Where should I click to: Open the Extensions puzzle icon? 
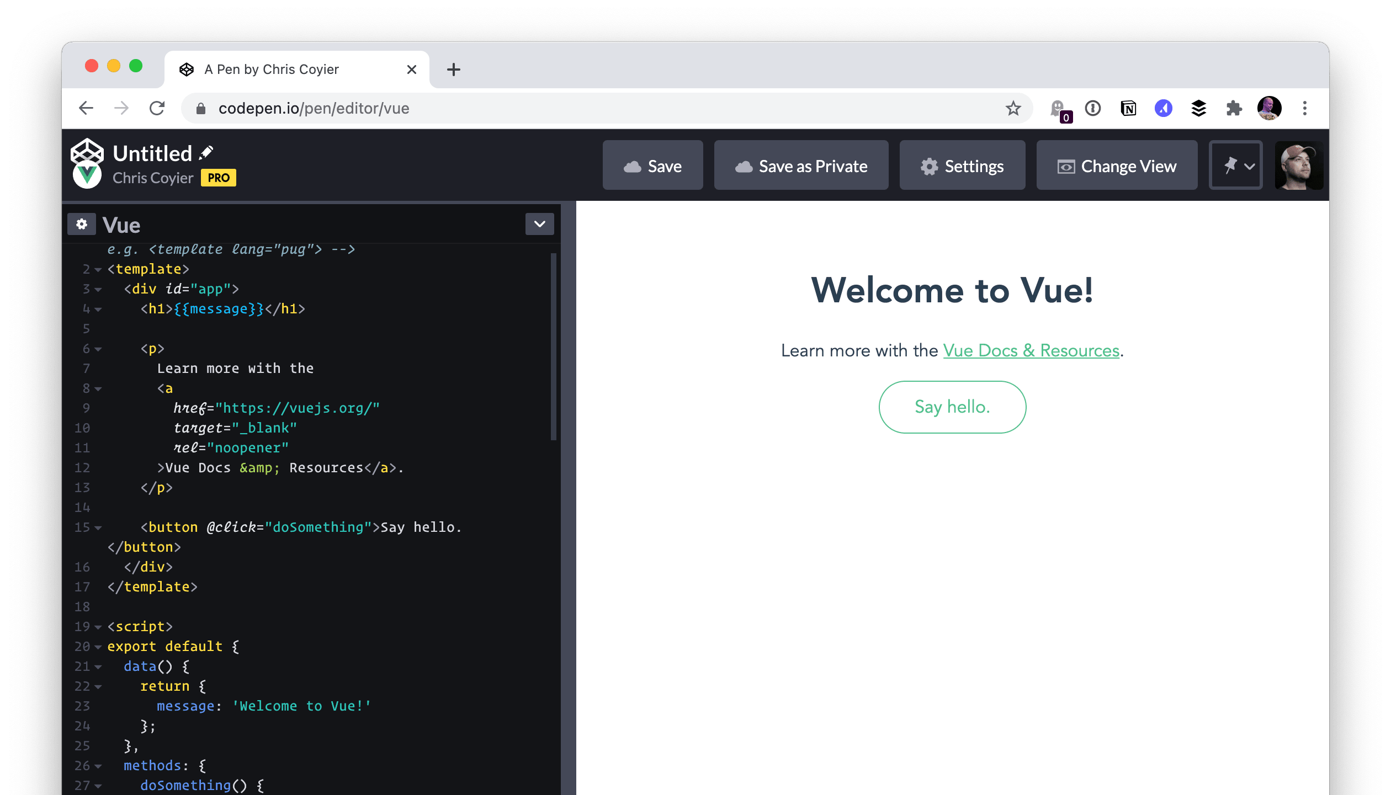1234,108
